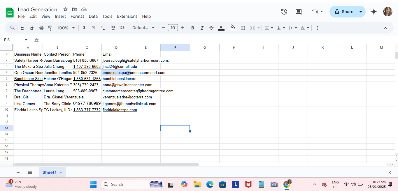The width and height of the screenshot is (398, 191).
Task: Open more toolbar options (three dots)
Action: tap(318, 28)
